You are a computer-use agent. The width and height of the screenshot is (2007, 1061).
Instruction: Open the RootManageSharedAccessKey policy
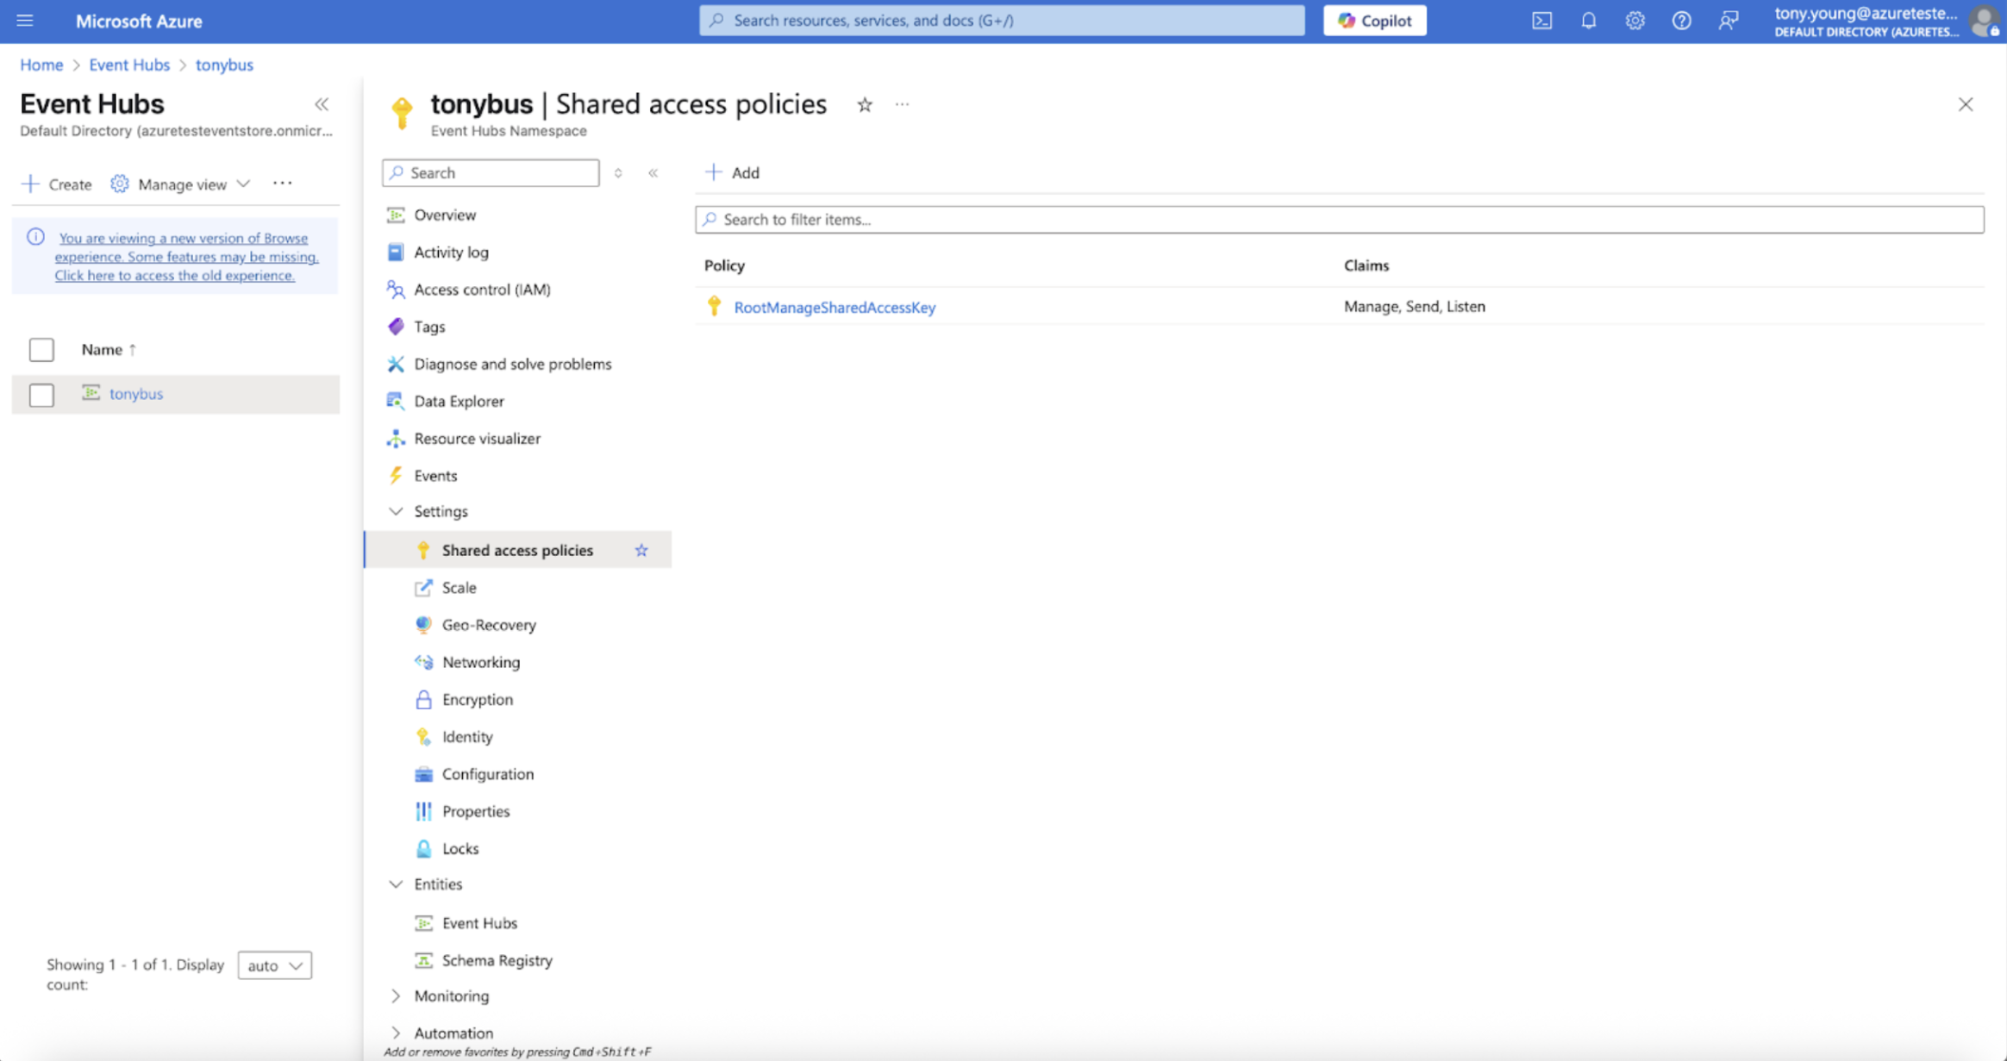(834, 307)
